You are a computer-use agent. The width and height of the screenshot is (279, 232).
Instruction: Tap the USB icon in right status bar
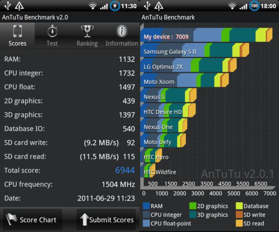(x=147, y=6)
